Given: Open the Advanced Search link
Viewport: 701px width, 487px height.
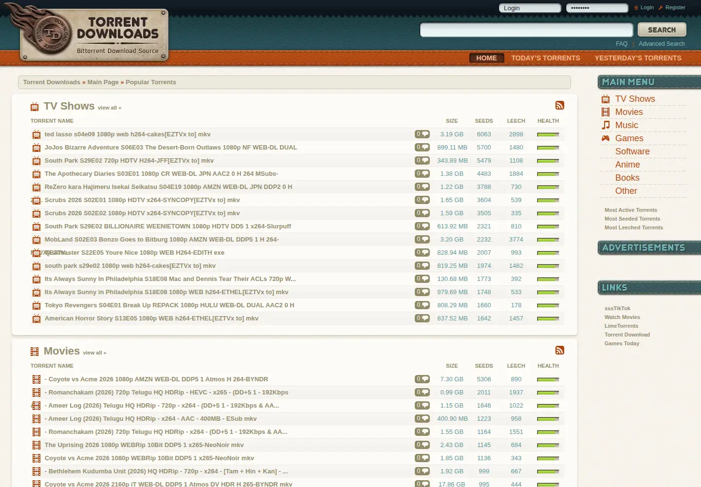Looking at the screenshot, I should pos(662,44).
